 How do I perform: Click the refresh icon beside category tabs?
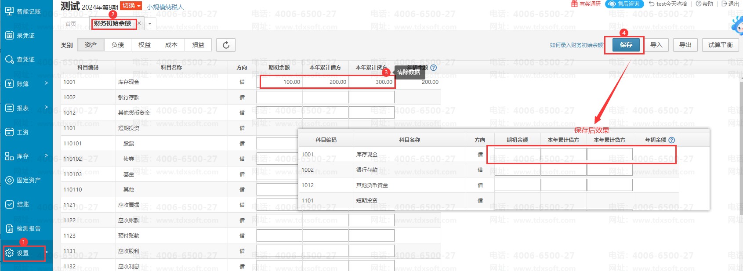click(x=226, y=45)
